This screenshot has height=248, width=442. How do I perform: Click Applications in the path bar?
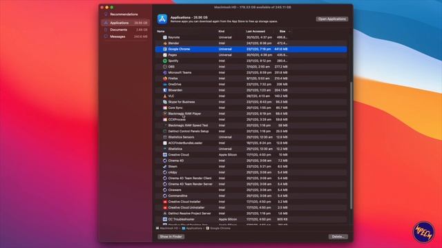(x=192, y=228)
